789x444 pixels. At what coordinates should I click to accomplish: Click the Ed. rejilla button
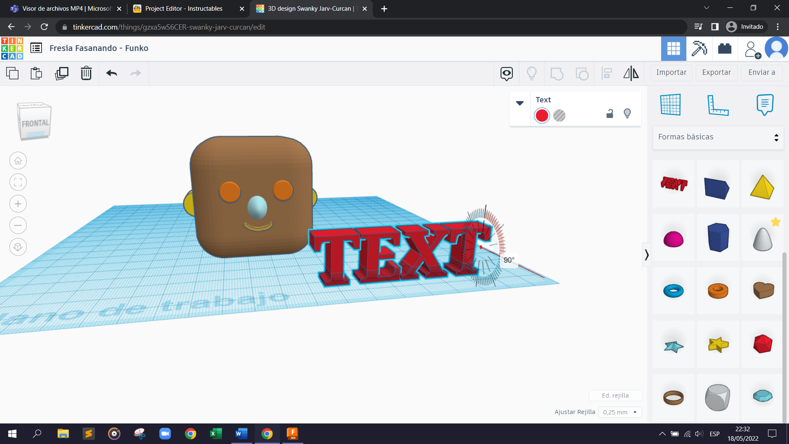[x=615, y=395]
